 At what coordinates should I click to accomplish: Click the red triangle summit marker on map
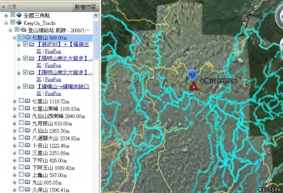pyautogui.click(x=194, y=86)
